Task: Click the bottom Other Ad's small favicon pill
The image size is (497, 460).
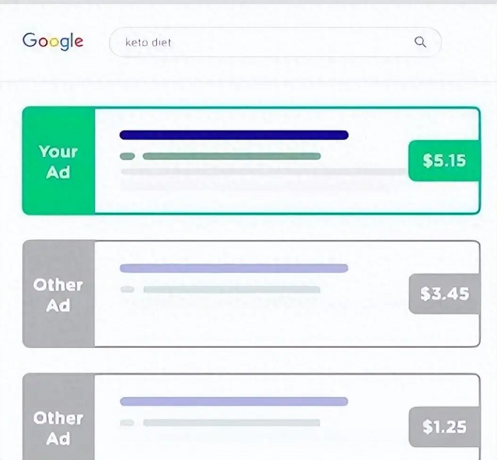Action: [x=127, y=422]
